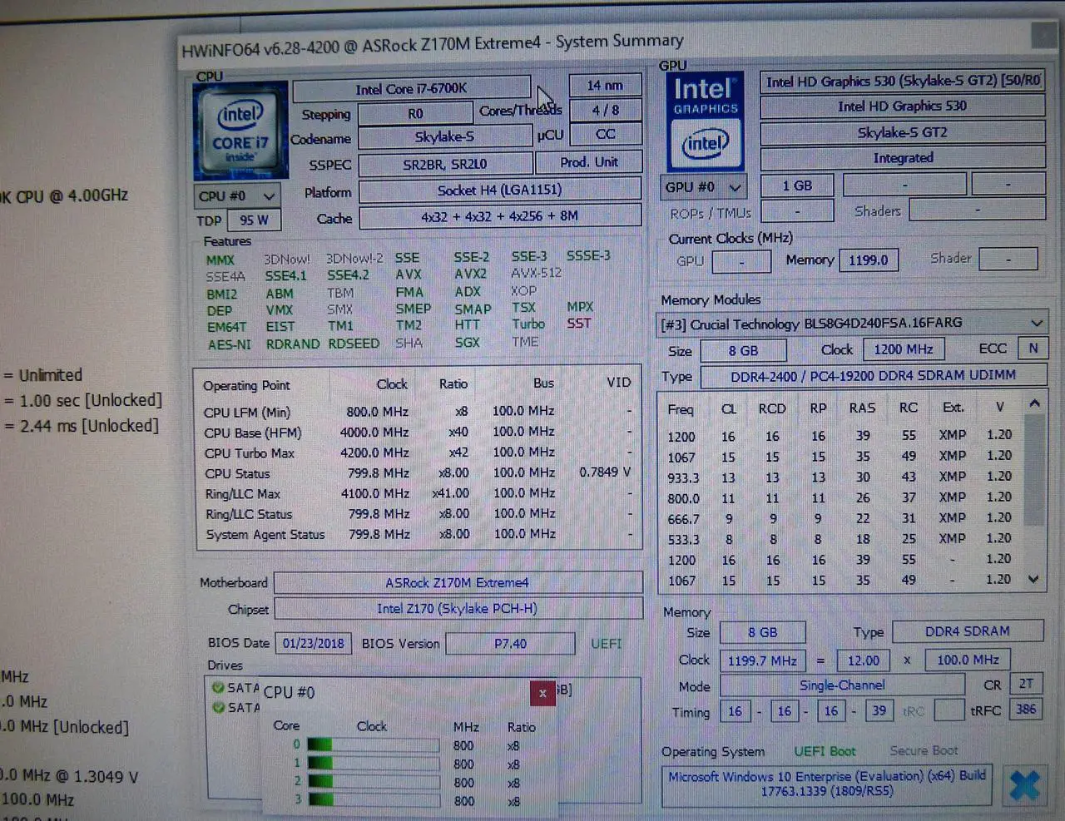
Task: Click the GPU memory 1 GB field
Action: pyautogui.click(x=796, y=185)
